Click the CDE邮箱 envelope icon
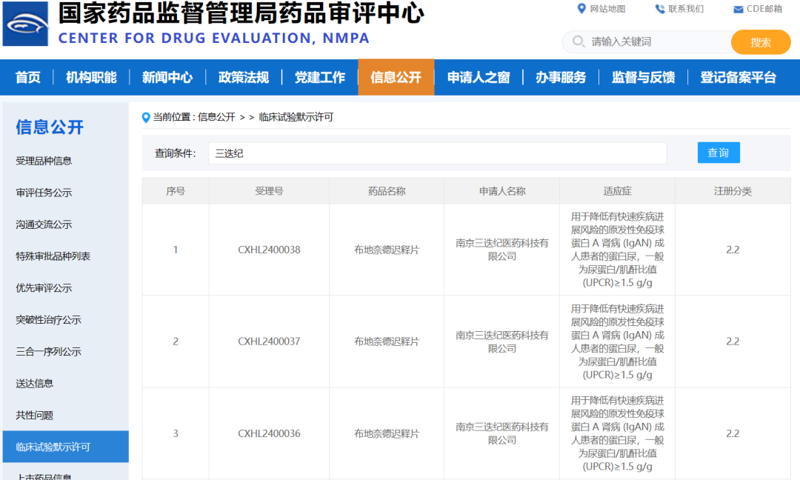Screen dimensions: 800x480 click(737, 9)
